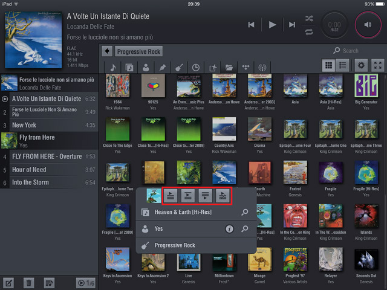The image size is (387, 290).
Task: Click the circular volume speaker dial
Action: click(x=368, y=25)
